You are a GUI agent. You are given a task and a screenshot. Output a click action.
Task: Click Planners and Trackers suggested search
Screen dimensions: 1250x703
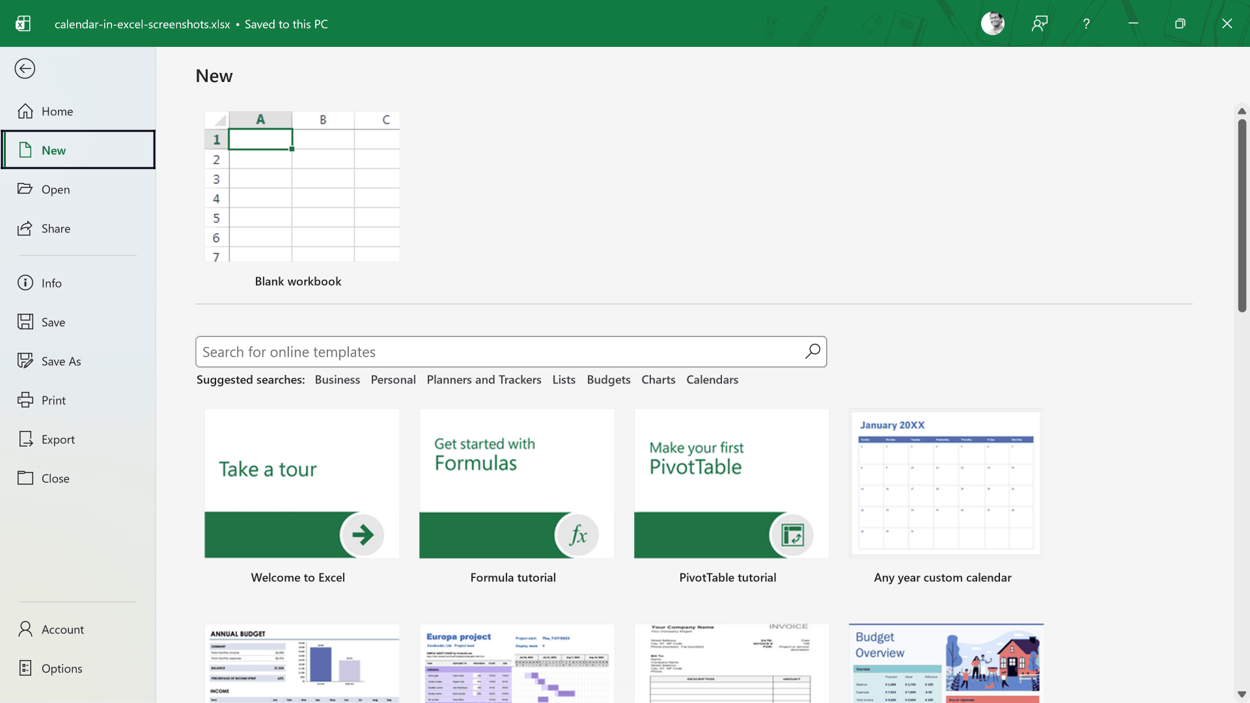484,379
